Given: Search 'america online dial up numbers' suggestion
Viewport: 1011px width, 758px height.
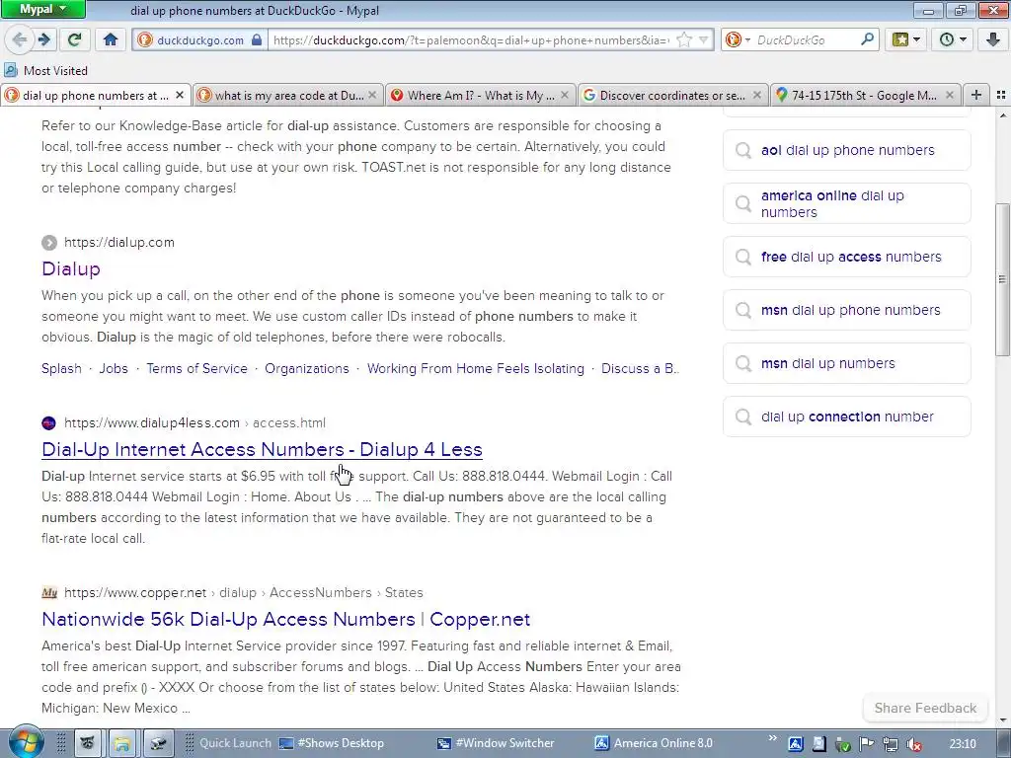Looking at the screenshot, I should [x=846, y=203].
